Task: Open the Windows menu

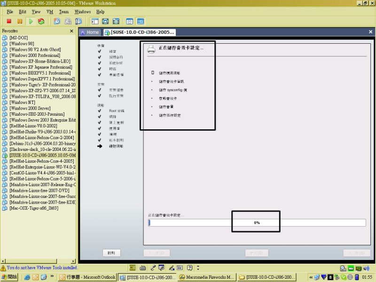Action: pos(83,12)
